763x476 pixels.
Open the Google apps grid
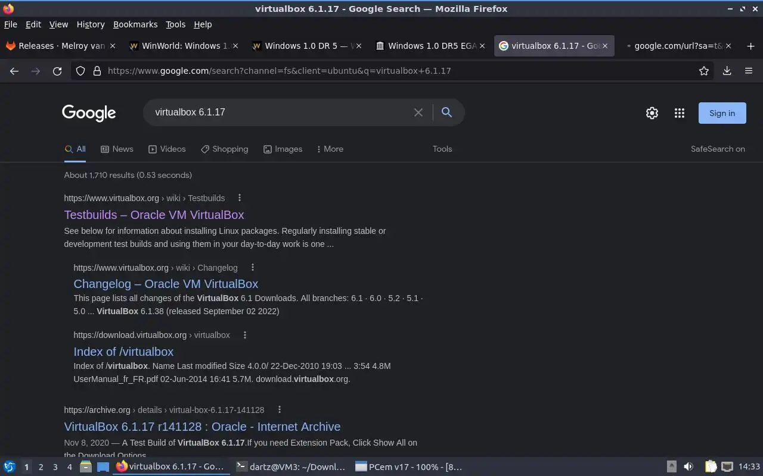click(x=680, y=113)
